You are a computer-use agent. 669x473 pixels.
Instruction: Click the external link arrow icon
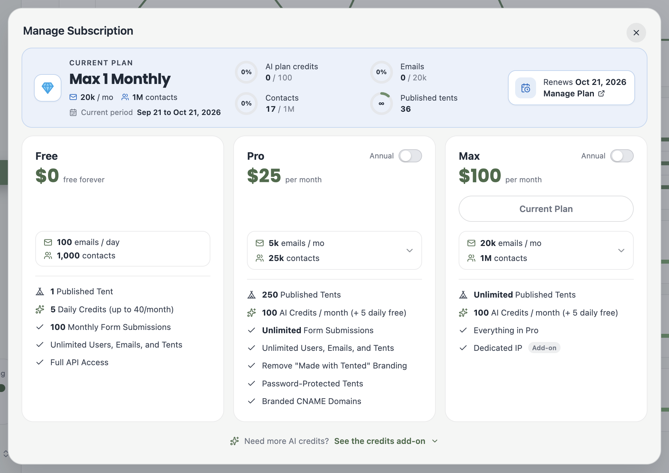601,94
